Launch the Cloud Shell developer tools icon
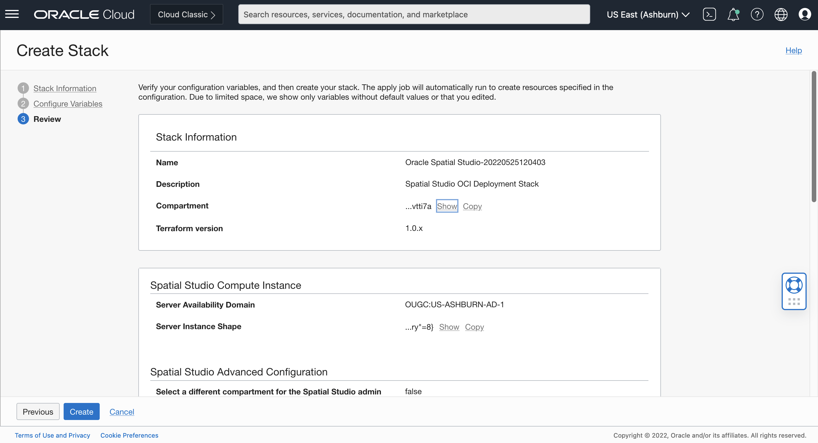The image size is (818, 443). pyautogui.click(x=709, y=14)
